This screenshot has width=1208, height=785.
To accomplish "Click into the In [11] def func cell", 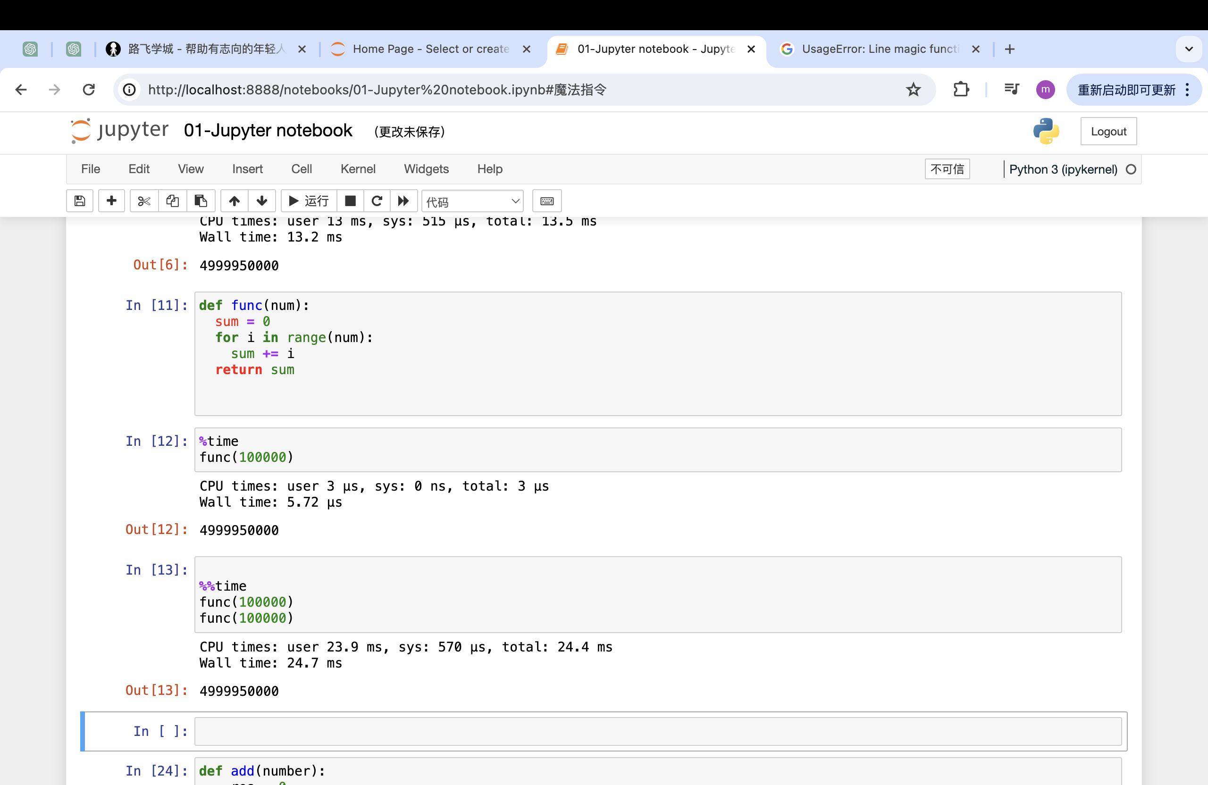I will click(658, 354).
